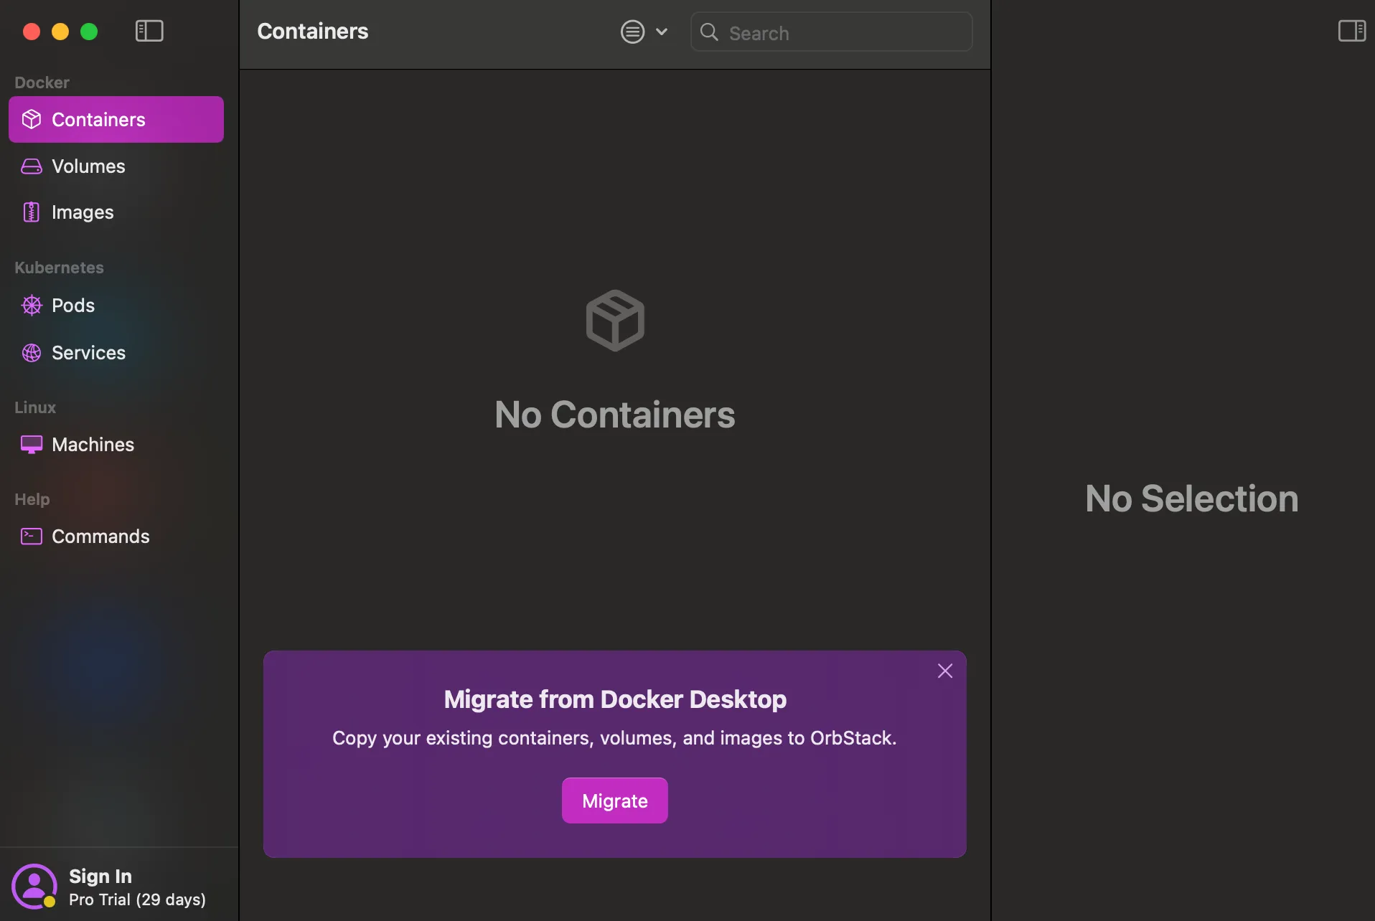1375x921 pixels.
Task: Click the user avatar icon
Action: [x=34, y=887]
